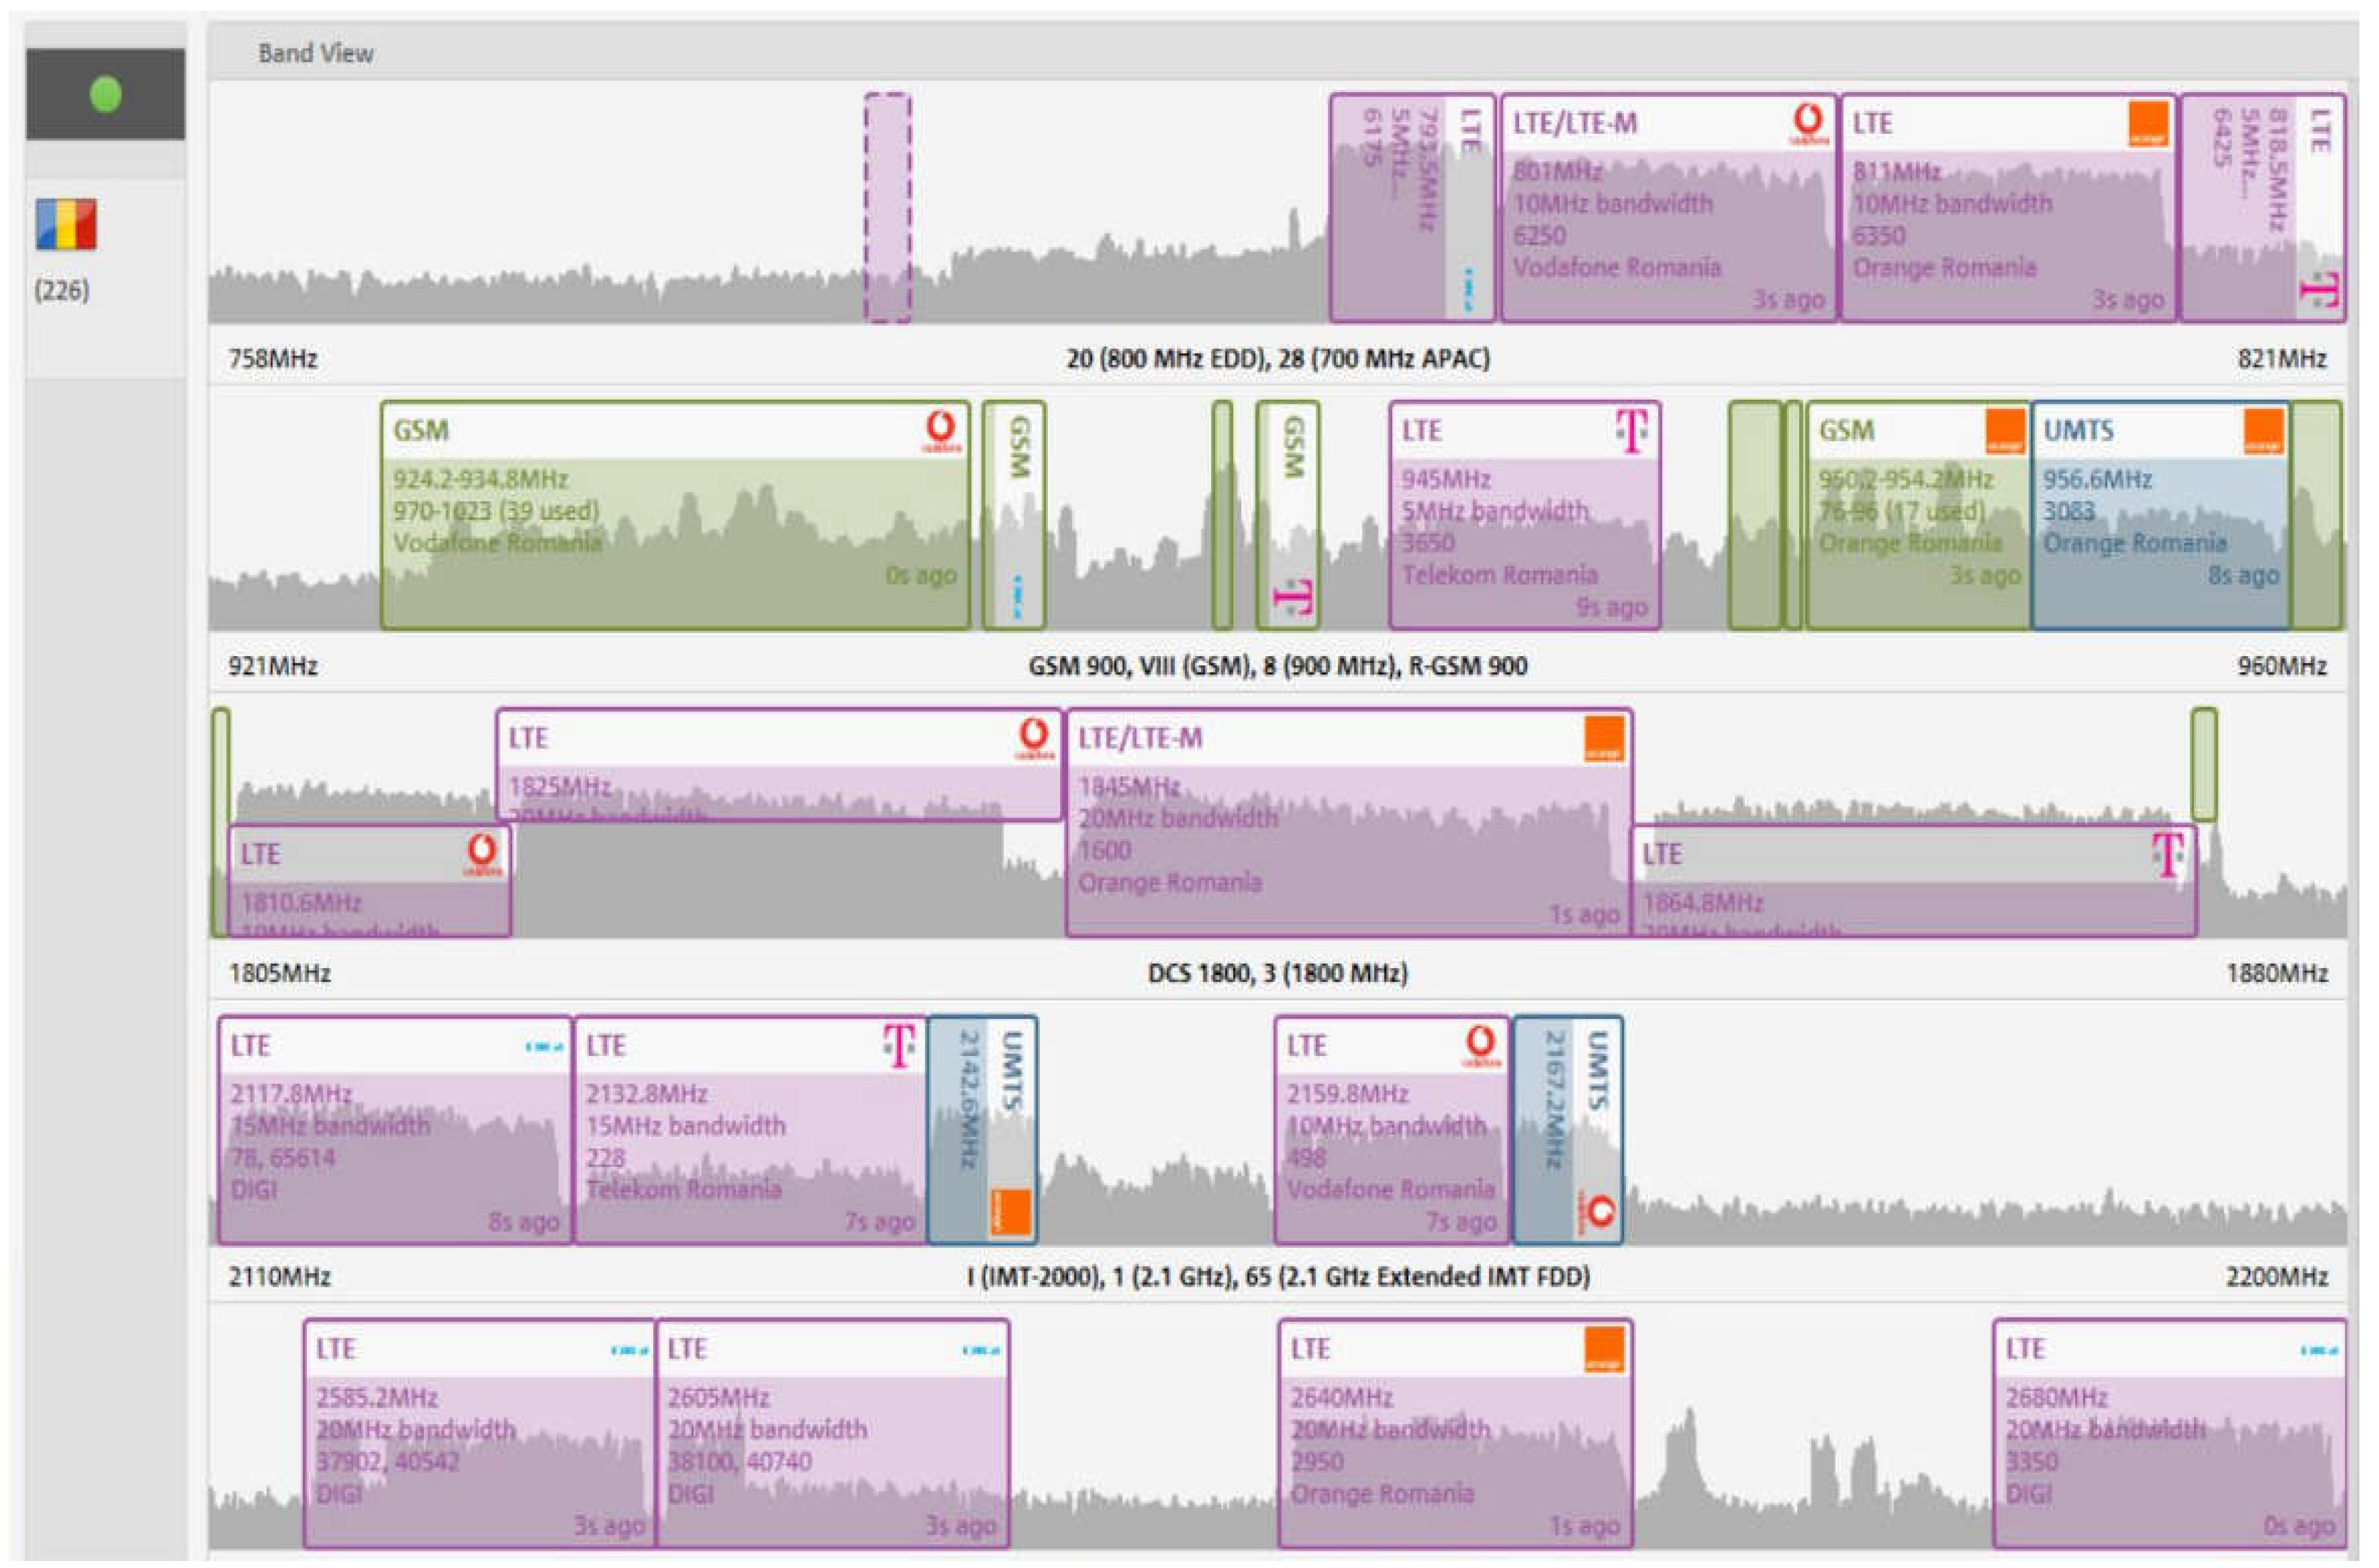Click DIGI logo on 2117.8MHz LTE block
The width and height of the screenshot is (2379, 1568).
[x=545, y=1047]
